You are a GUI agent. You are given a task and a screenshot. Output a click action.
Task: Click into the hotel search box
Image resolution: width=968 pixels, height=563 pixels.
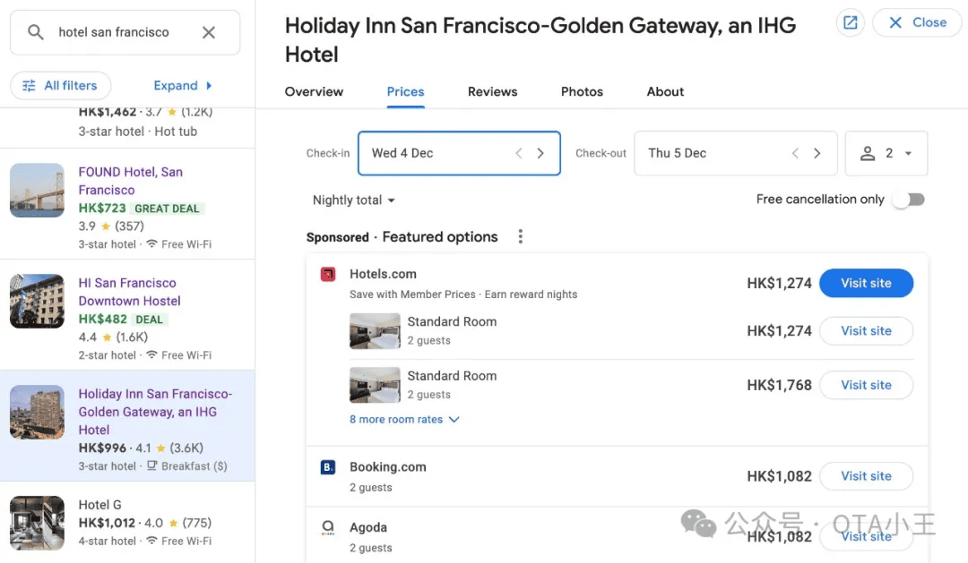pyautogui.click(x=125, y=32)
